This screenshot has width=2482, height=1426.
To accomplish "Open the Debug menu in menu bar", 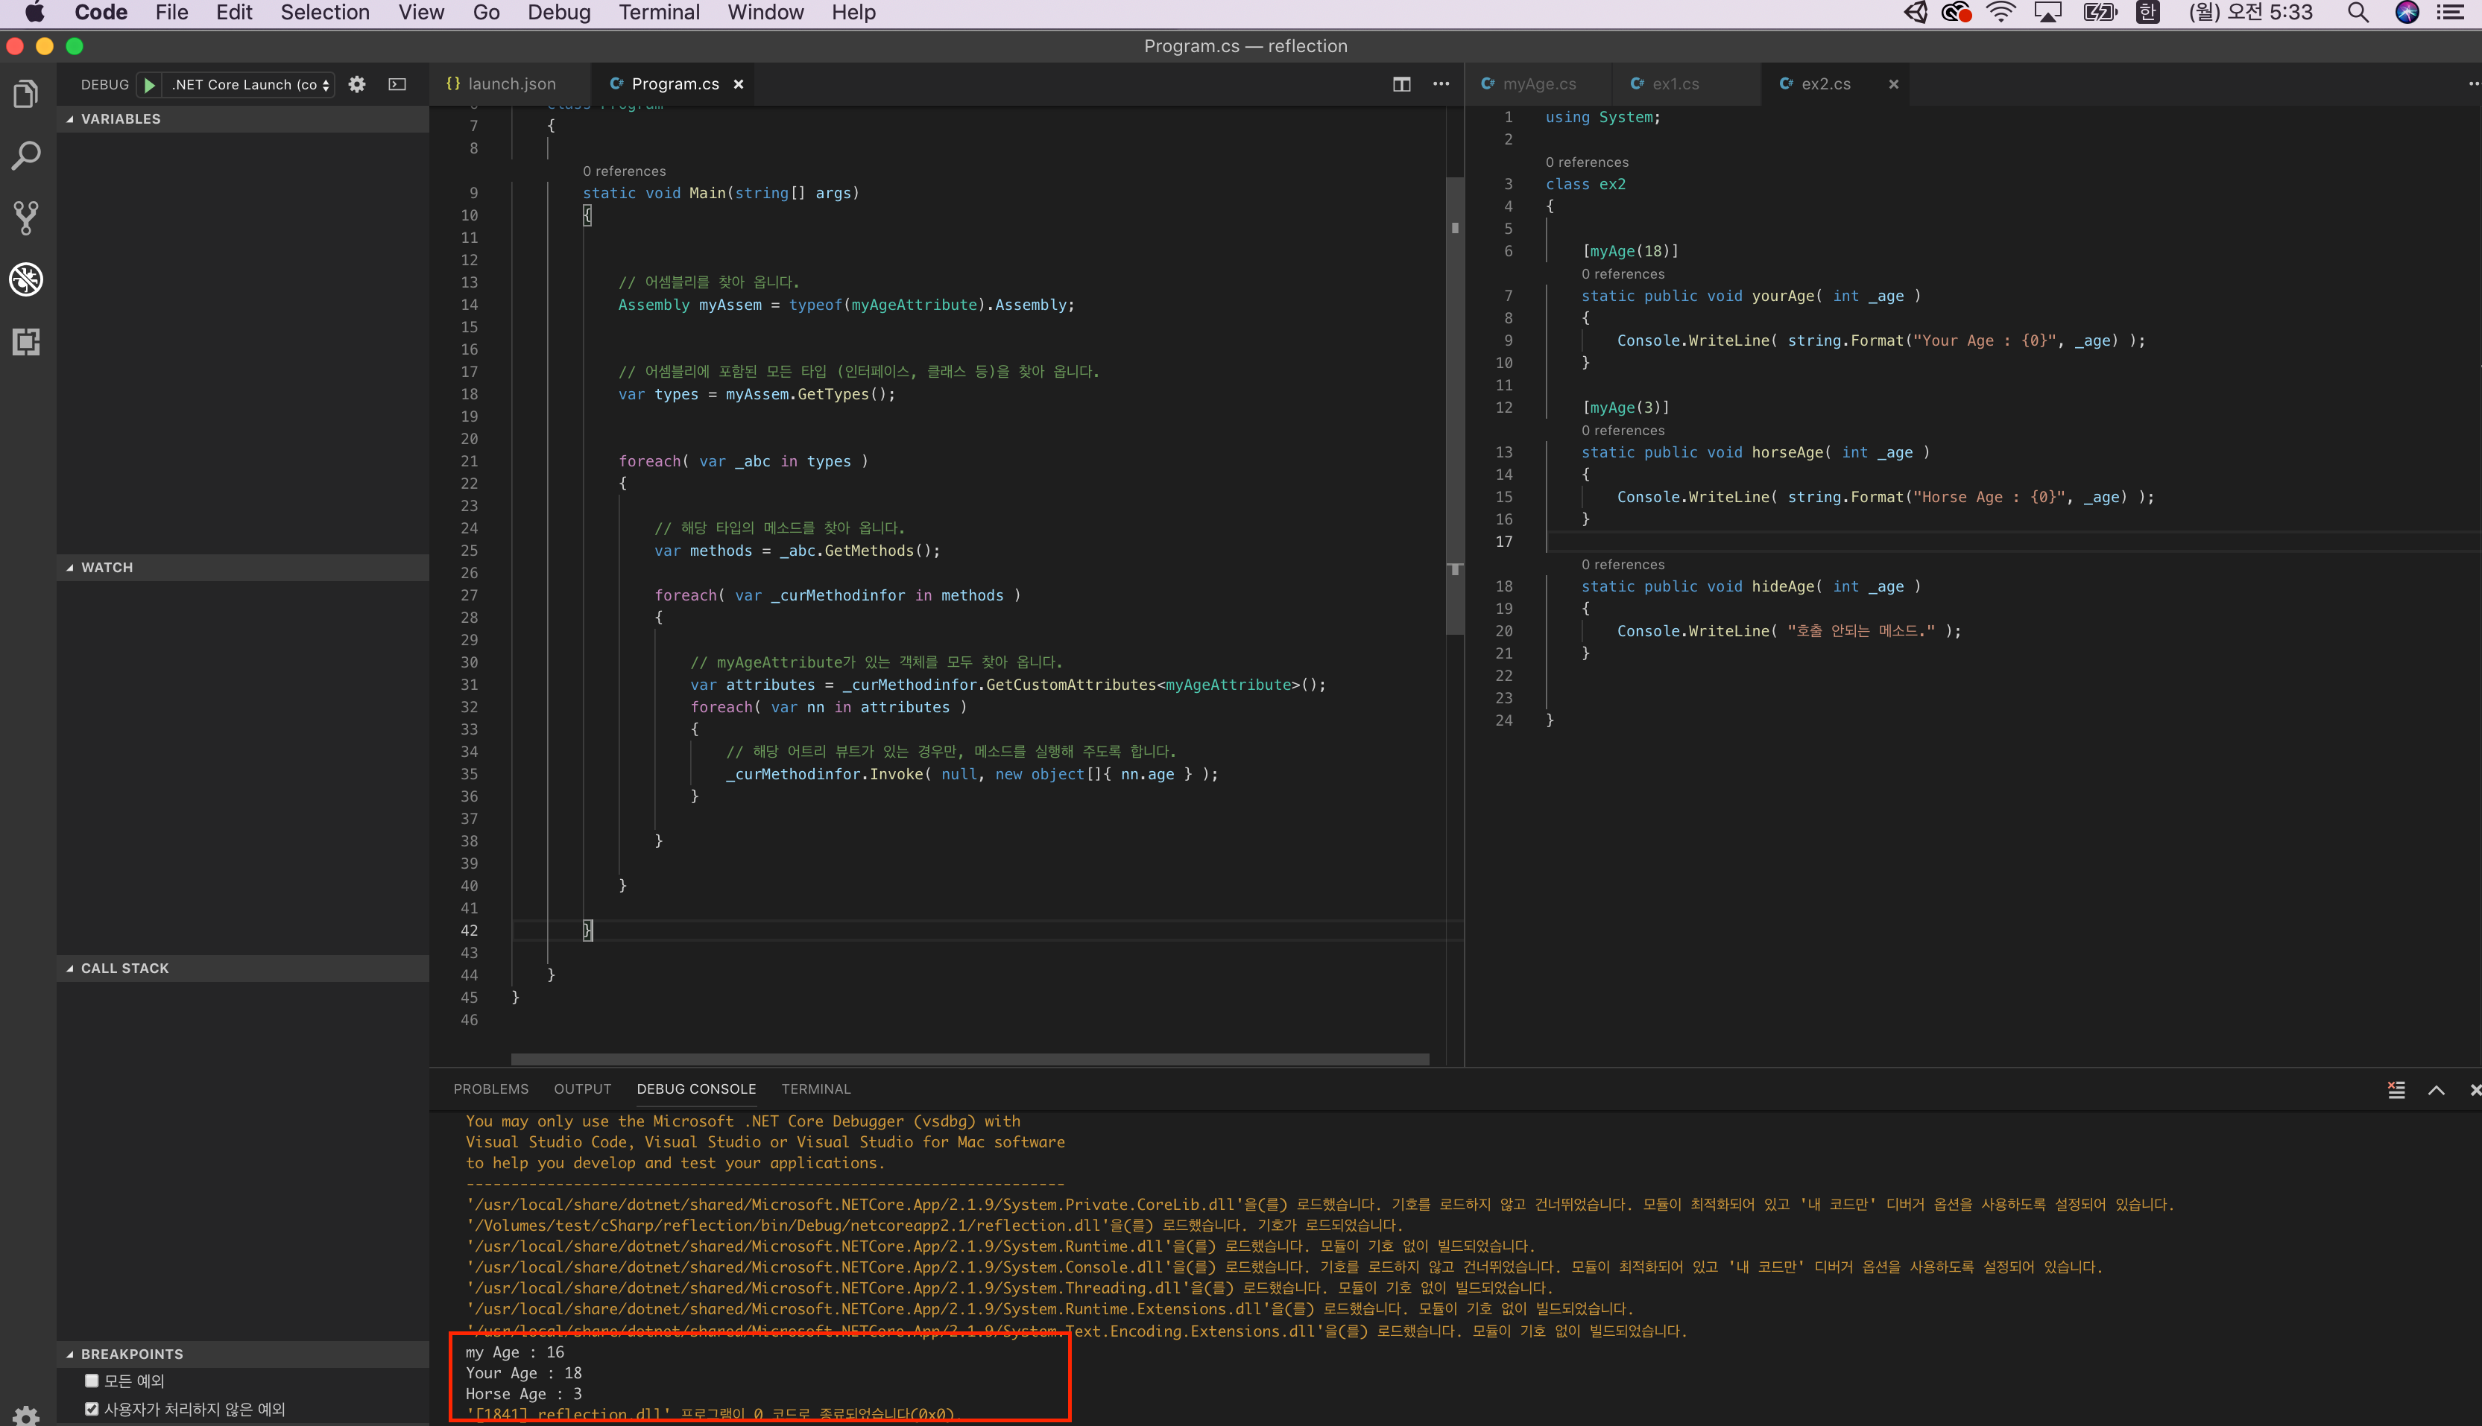I will (558, 13).
